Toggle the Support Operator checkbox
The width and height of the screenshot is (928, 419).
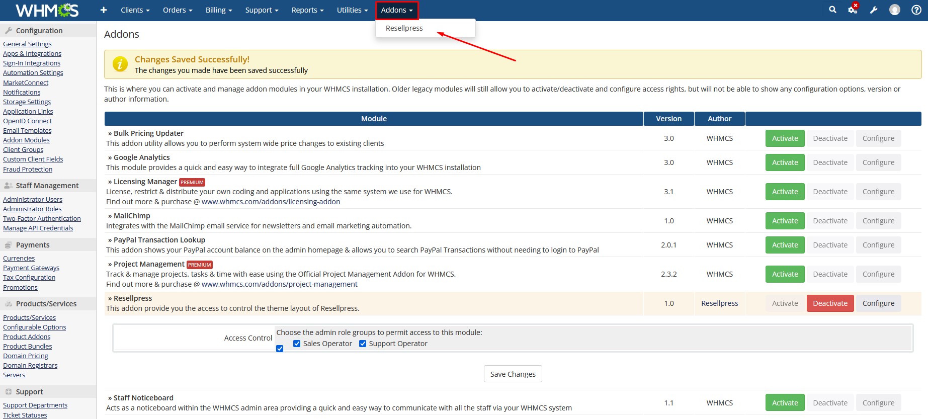pyautogui.click(x=363, y=344)
